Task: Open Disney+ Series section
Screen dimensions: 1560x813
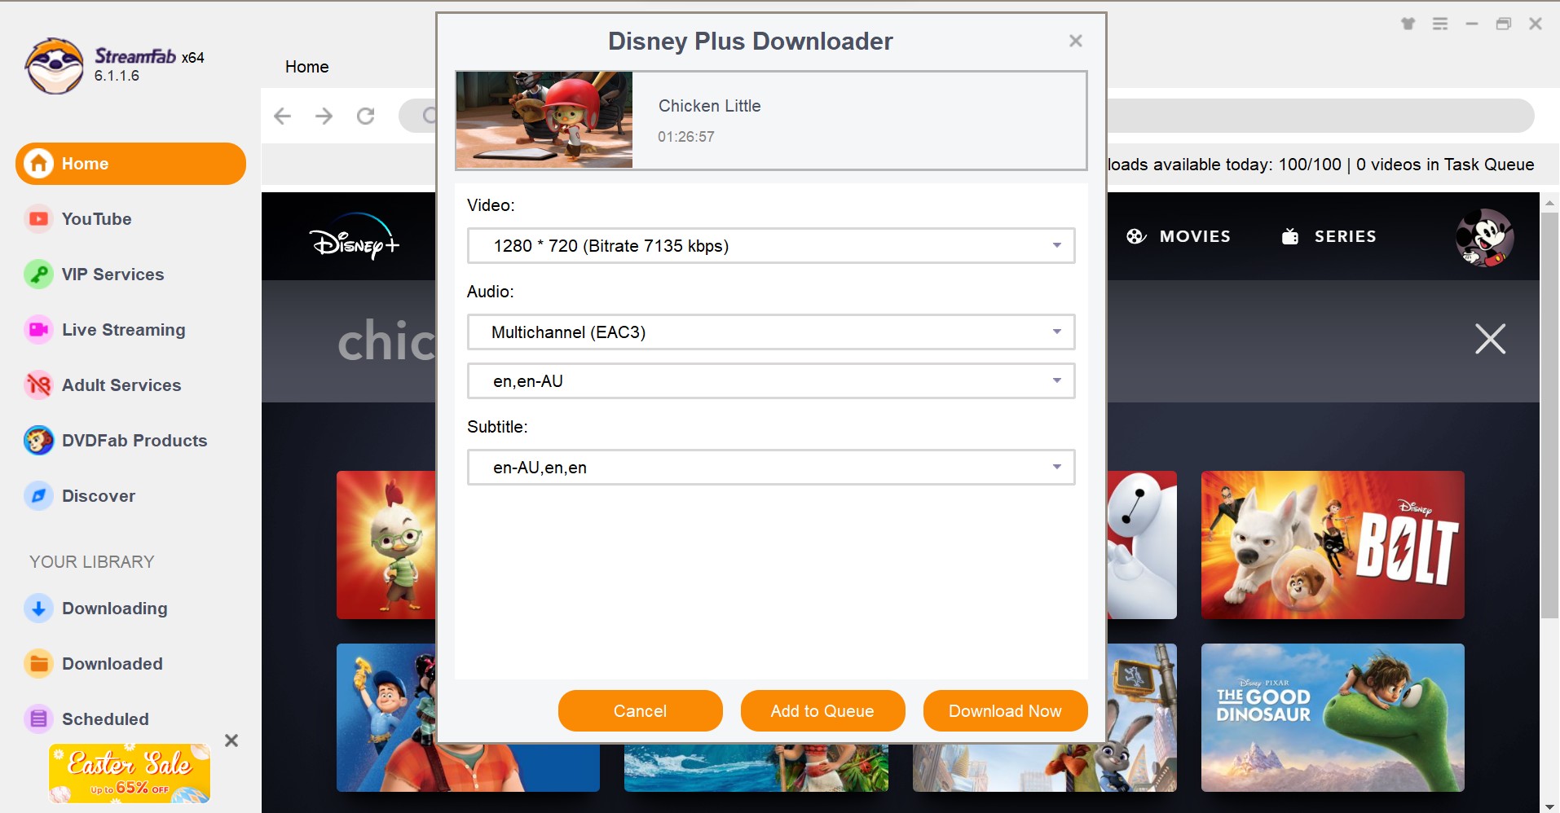Action: (1329, 236)
